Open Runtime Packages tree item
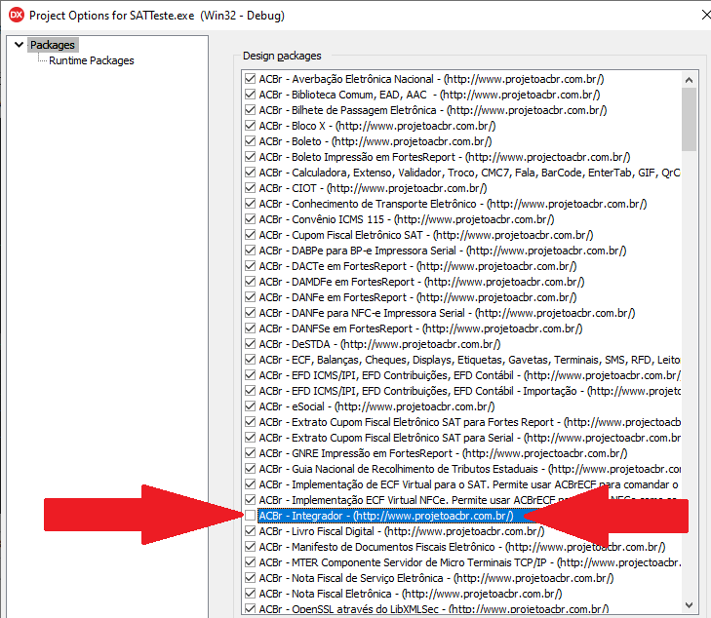This screenshot has height=618, width=711. [x=91, y=60]
